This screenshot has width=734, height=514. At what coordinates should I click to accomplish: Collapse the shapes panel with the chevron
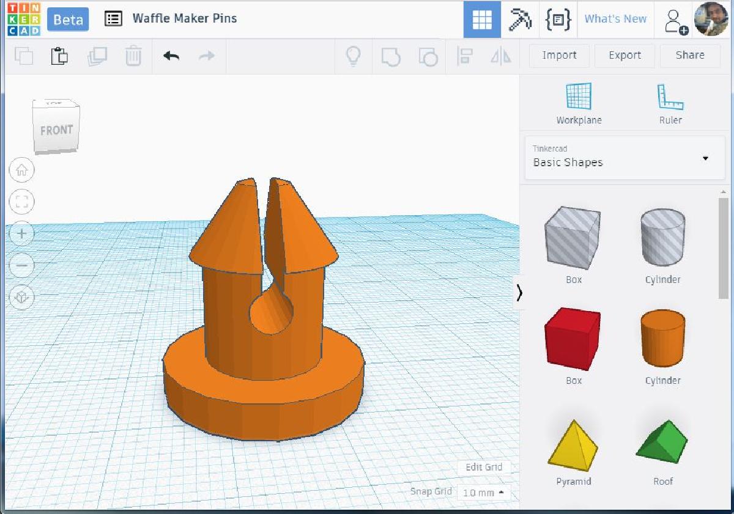coord(519,293)
